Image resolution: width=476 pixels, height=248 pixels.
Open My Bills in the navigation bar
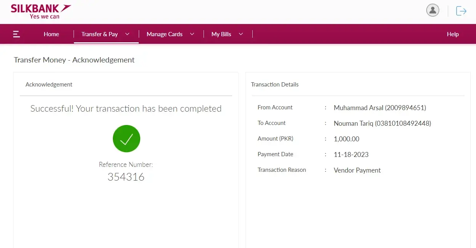click(221, 34)
